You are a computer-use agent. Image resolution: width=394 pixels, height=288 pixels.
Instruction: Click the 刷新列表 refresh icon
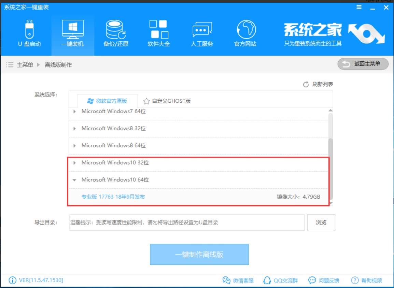pyautogui.click(x=306, y=84)
